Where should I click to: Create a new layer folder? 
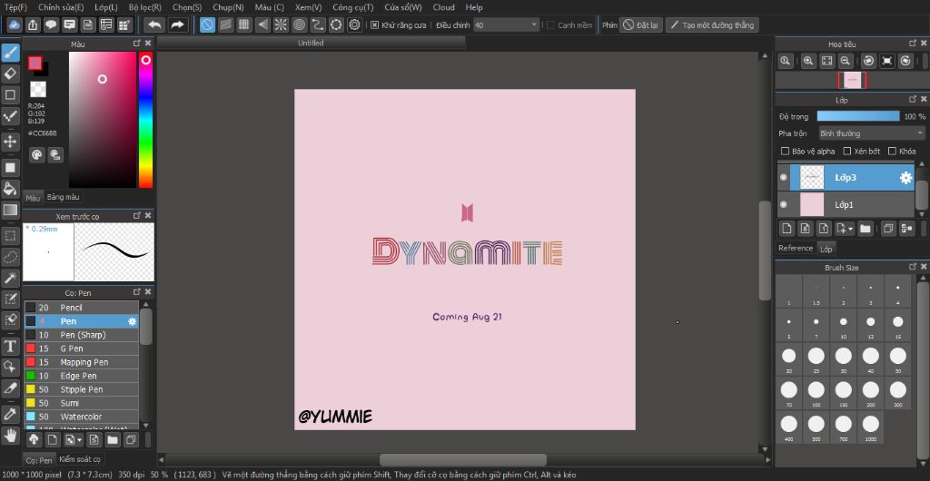point(866,228)
